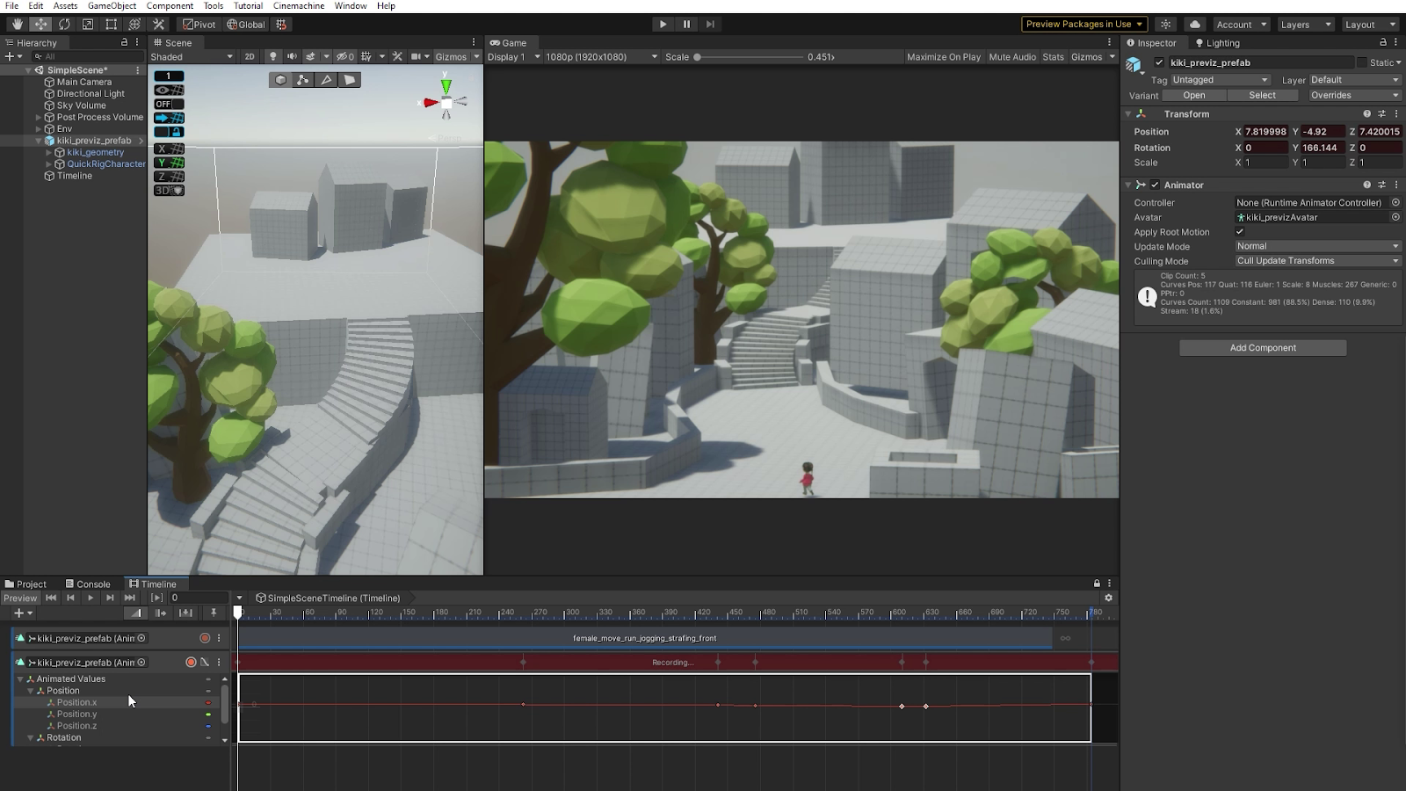Collapse the kiki_previz_prefab hierarchy item
The width and height of the screenshot is (1406, 791).
(39, 141)
